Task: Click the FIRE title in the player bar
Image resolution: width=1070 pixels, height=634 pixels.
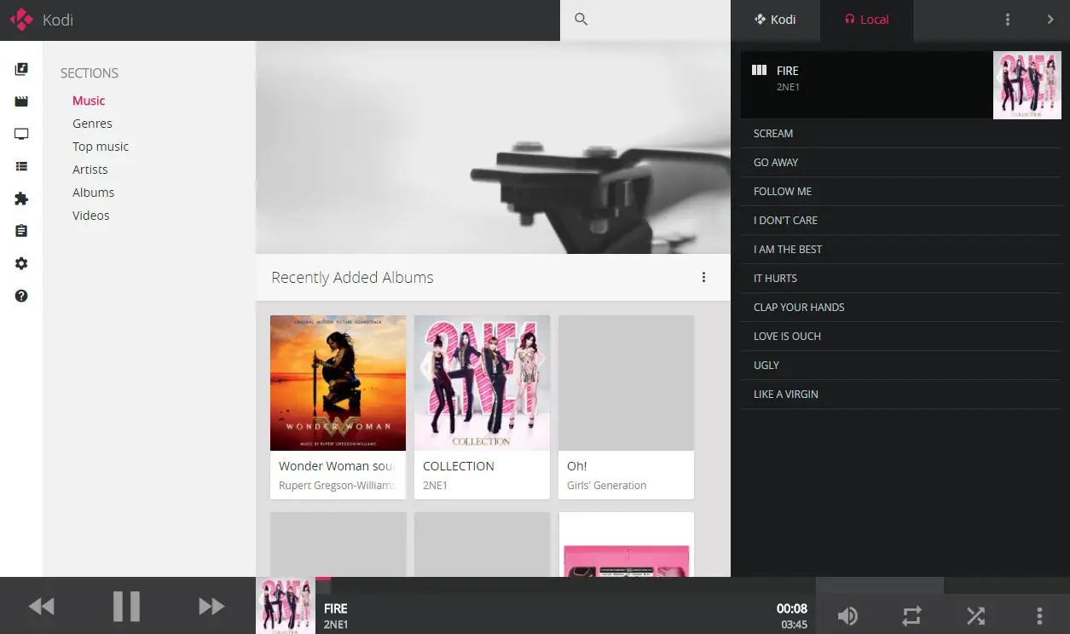Action: tap(336, 608)
